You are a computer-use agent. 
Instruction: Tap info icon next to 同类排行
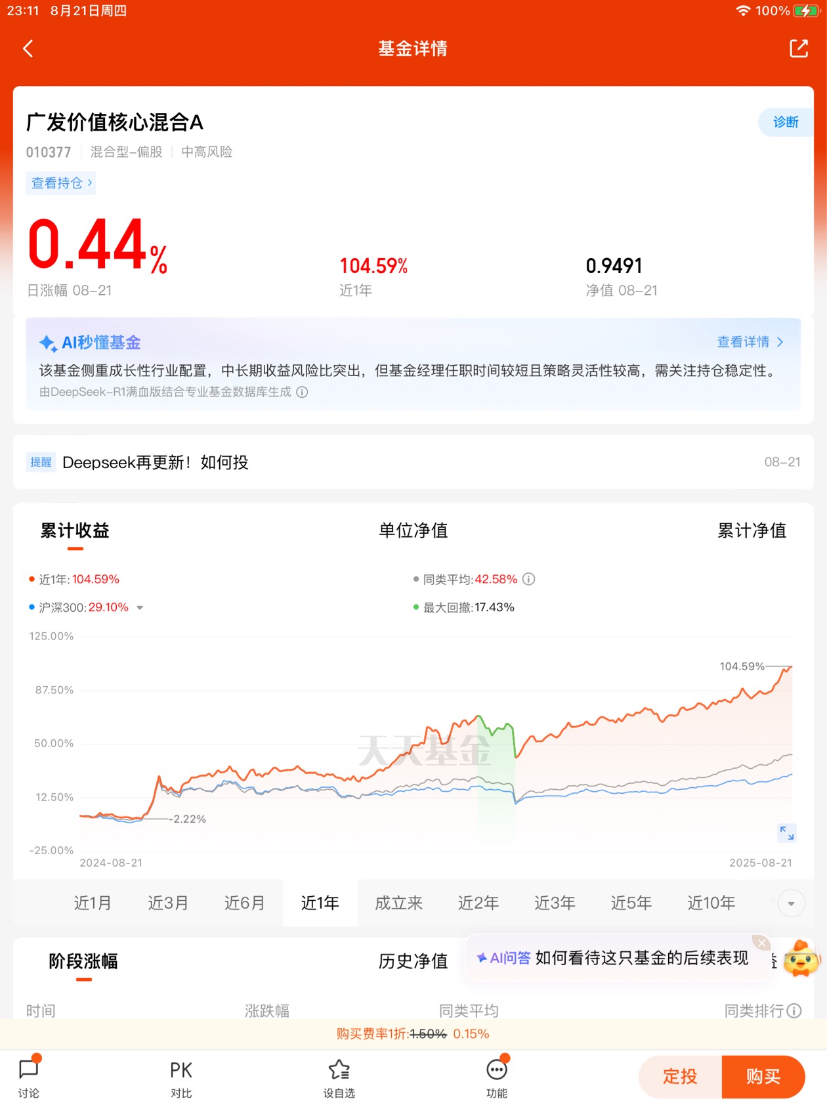[x=795, y=1011]
